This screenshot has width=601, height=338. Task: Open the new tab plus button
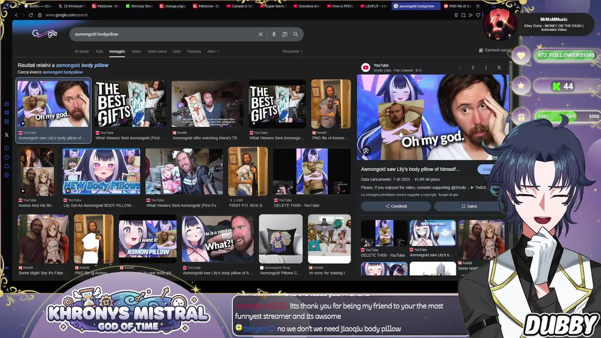click(x=478, y=6)
